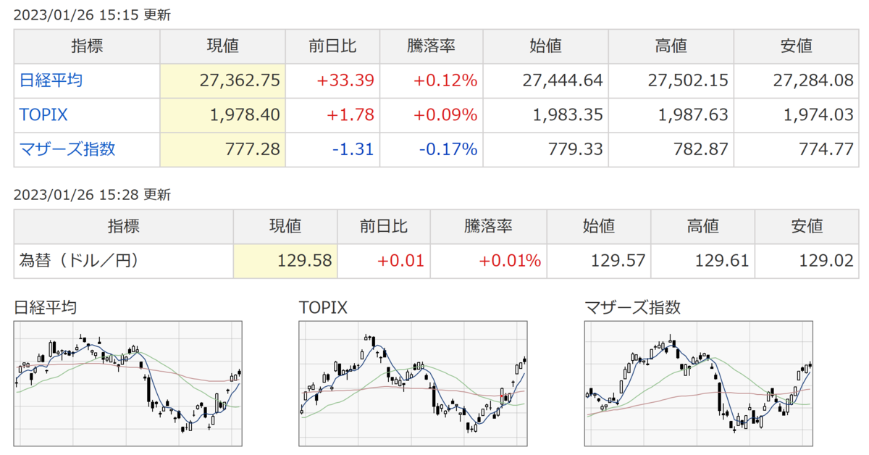The width and height of the screenshot is (869, 455).
Task: Click the 2023/01/26 15:15 更新 timestamp
Action: (92, 14)
